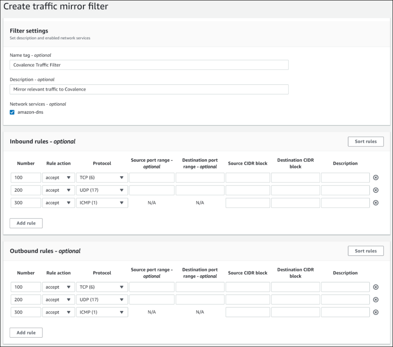Remove inbound rule 100 via its delete icon

click(376, 177)
